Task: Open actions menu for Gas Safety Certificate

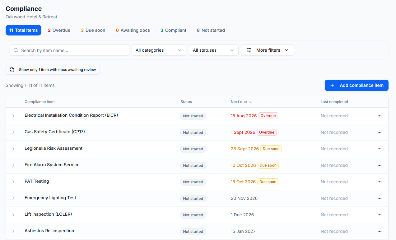Action: (379, 132)
